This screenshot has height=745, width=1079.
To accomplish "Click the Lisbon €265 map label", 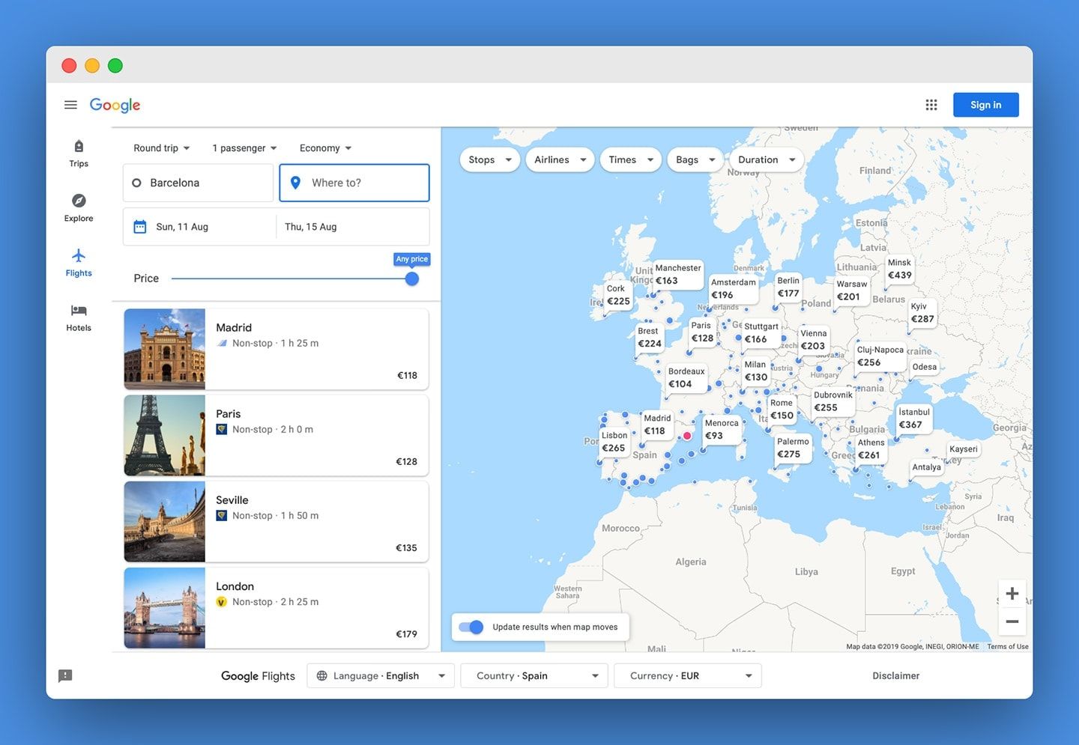I will point(614,442).
